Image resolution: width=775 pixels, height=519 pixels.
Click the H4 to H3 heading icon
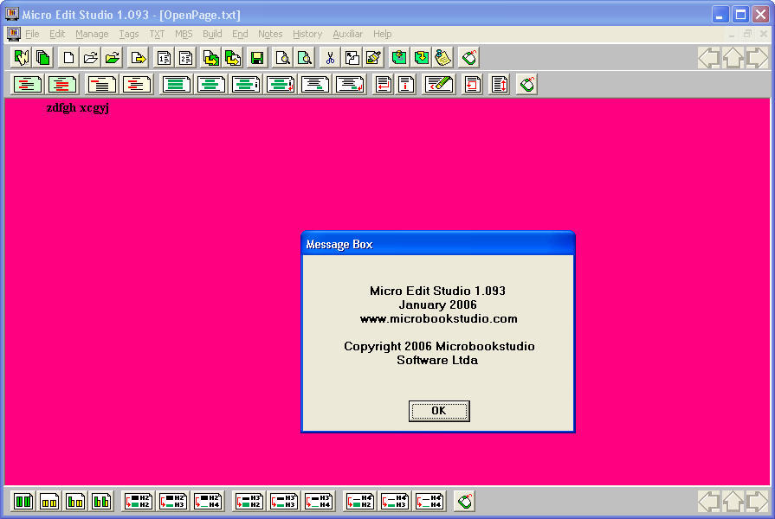[x=394, y=501]
